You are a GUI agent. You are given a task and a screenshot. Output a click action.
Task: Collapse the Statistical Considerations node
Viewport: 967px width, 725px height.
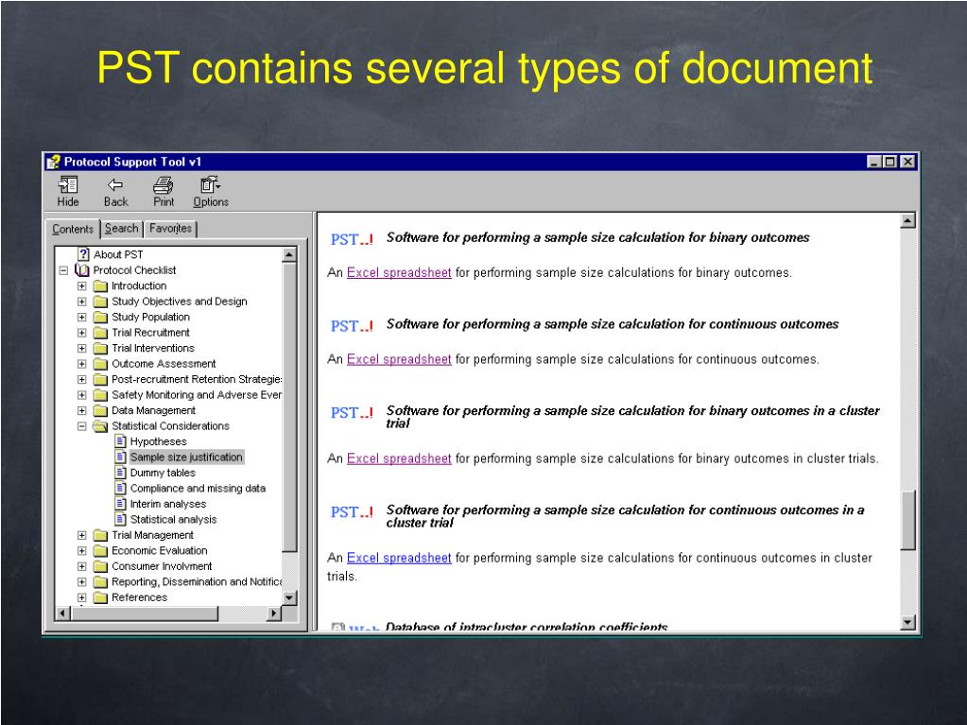click(81, 426)
